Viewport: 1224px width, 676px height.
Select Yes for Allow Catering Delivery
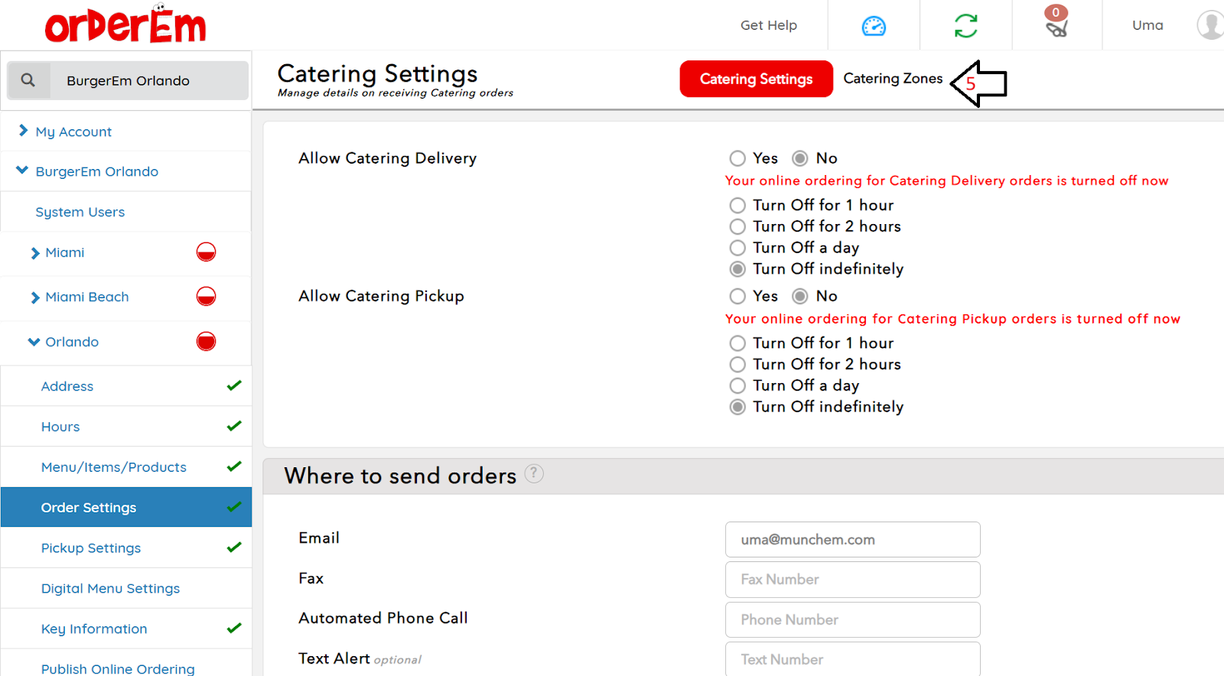pos(737,158)
